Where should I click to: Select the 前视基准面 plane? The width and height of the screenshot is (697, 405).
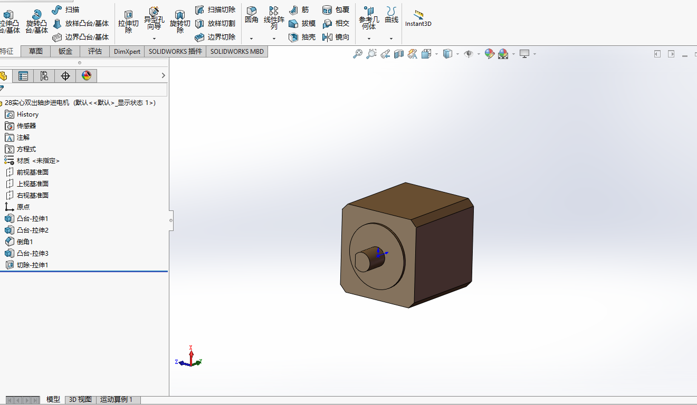(27, 172)
